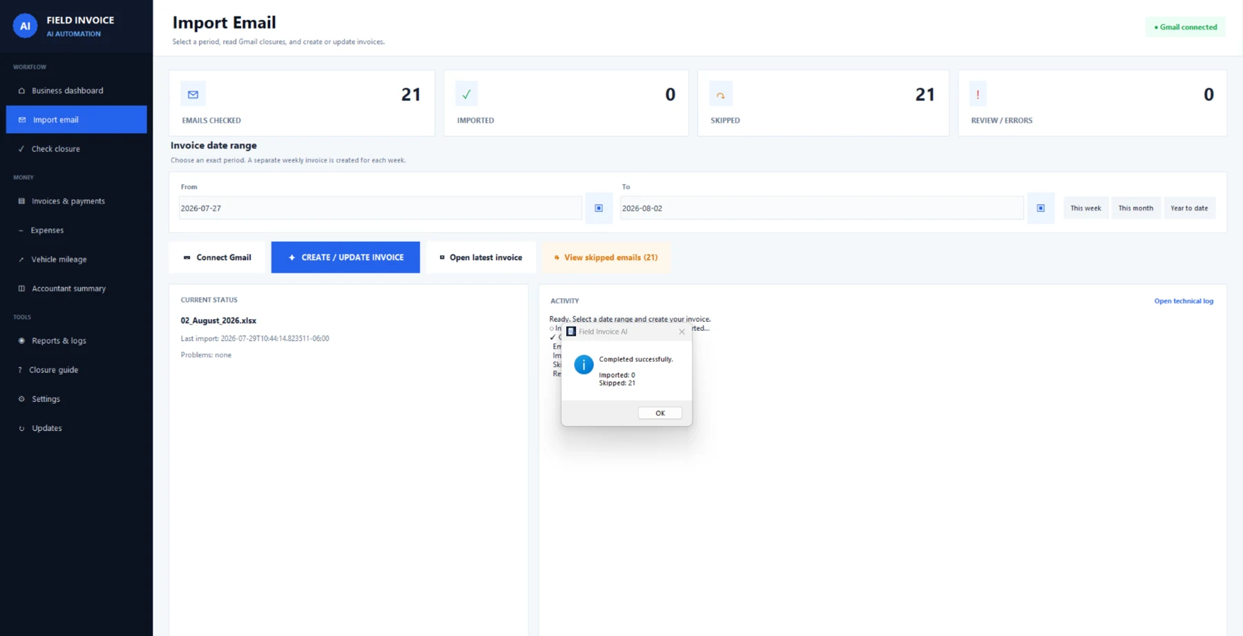Image resolution: width=1243 pixels, height=636 pixels.
Task: Click OK in the completion dialog
Action: click(659, 413)
